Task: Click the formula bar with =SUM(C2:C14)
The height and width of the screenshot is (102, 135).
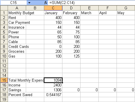Action: click(x=91, y=3)
